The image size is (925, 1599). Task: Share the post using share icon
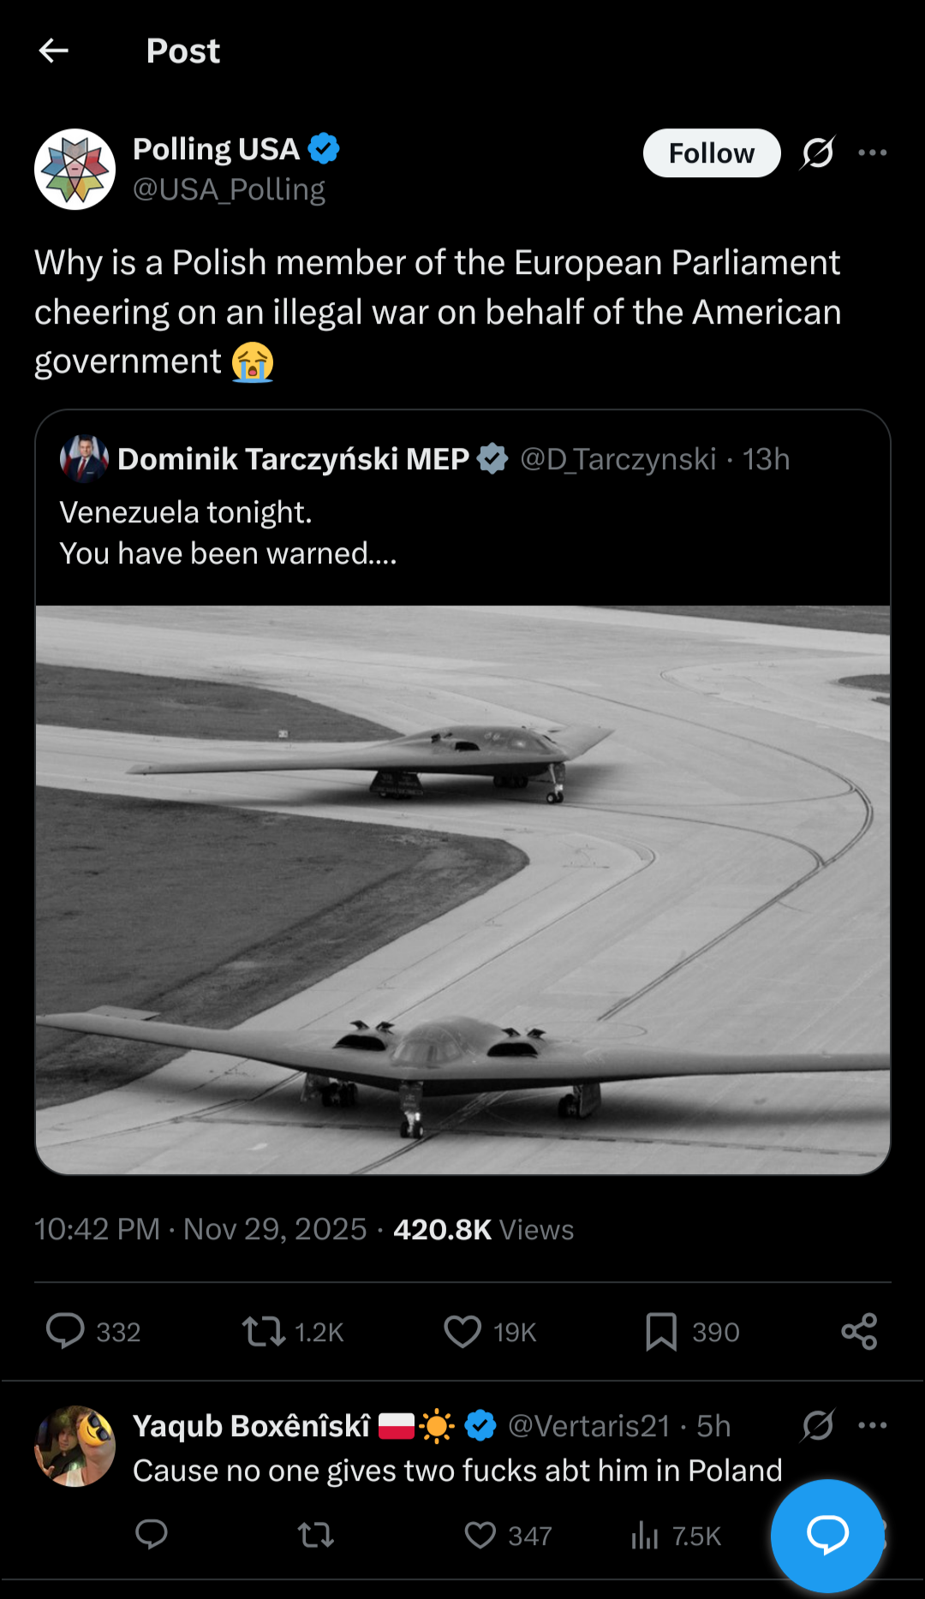coord(859,1331)
